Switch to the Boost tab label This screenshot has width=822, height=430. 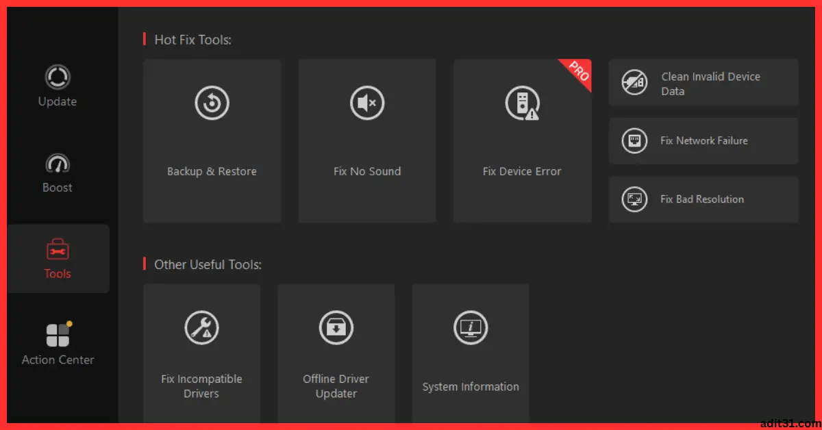tap(58, 188)
